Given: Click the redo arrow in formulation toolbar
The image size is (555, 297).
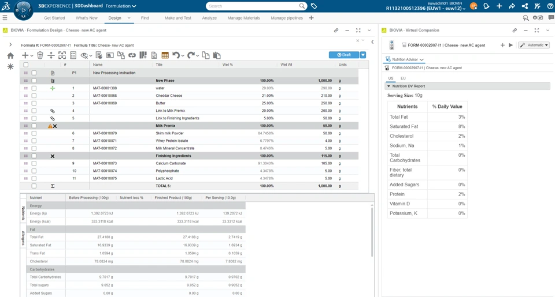Looking at the screenshot, I should [x=191, y=55].
